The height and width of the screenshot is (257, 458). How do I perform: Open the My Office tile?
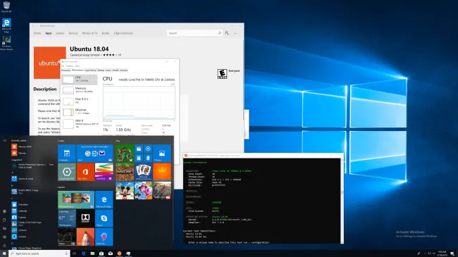point(85,172)
